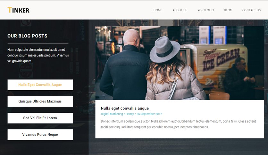
Task: Click the Our Blog Posts heading
Action: (x=27, y=36)
